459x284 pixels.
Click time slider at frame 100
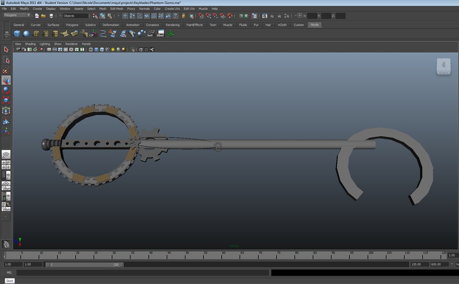[x=368, y=255]
